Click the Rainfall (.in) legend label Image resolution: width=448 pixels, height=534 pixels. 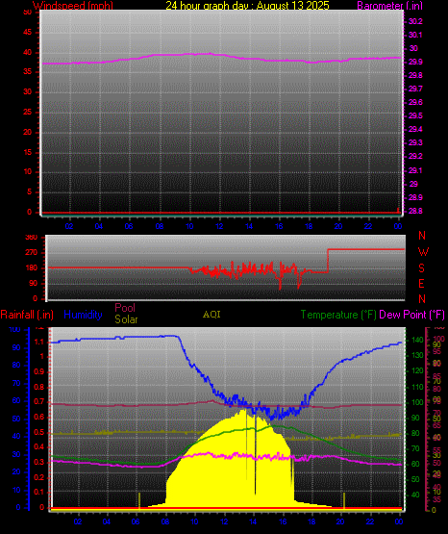pyautogui.click(x=27, y=315)
